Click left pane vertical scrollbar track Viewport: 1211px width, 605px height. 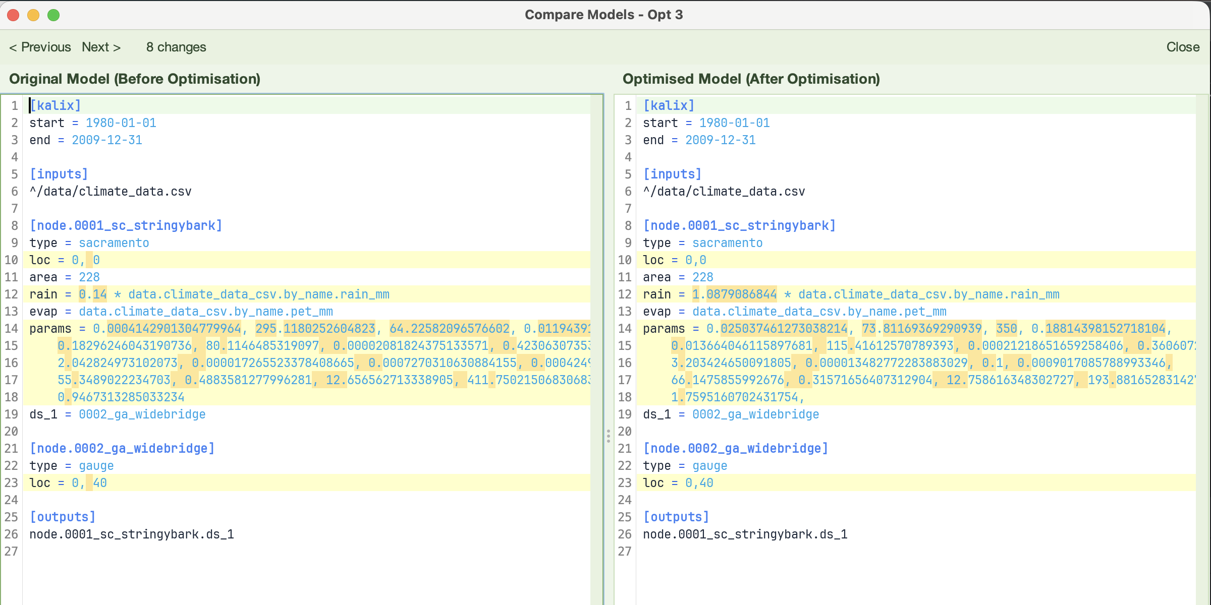[x=596, y=350]
